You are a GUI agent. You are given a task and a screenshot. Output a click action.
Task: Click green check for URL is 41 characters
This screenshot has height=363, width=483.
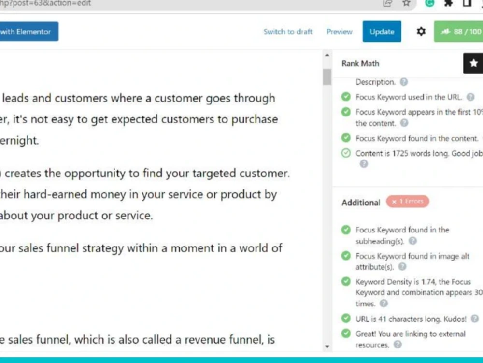[346, 318]
